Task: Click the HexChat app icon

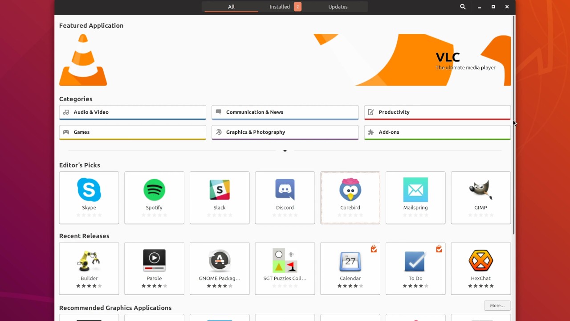Action: [x=480, y=261]
